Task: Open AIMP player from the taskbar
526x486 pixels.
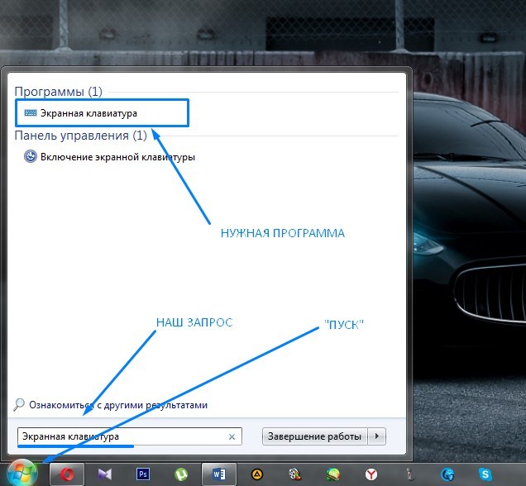Action: tap(257, 474)
